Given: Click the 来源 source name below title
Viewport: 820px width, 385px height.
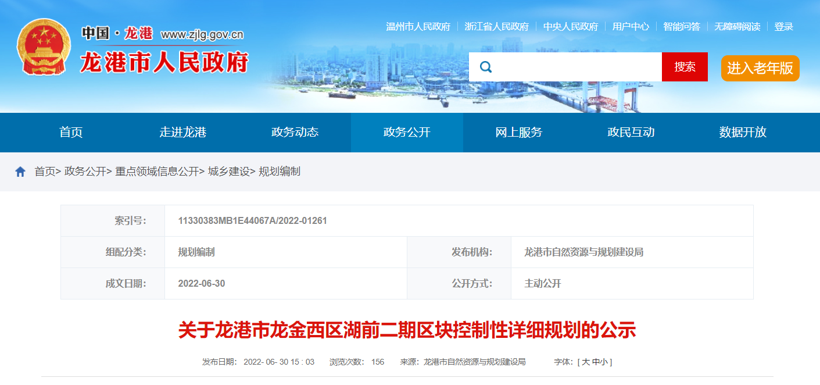Looking at the screenshot, I should 475,362.
